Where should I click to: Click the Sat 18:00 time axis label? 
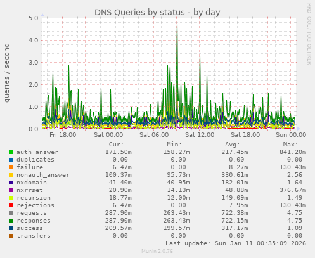click(245, 135)
